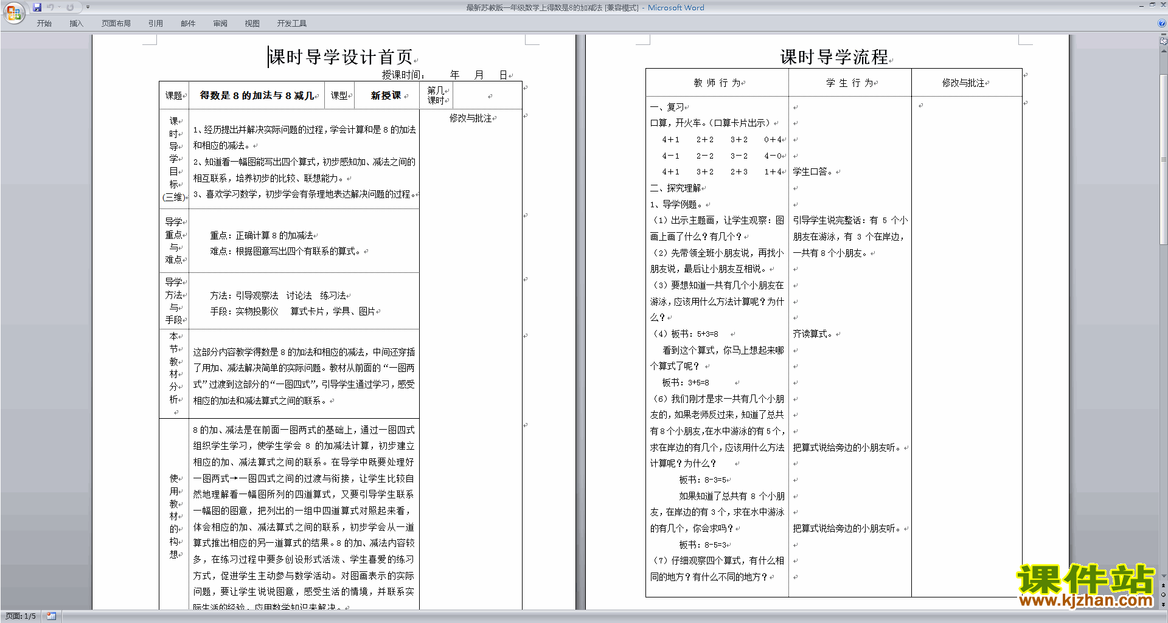The height and width of the screenshot is (623, 1168).
Task: Click the 新授课 table cell
Action: pyautogui.click(x=386, y=95)
